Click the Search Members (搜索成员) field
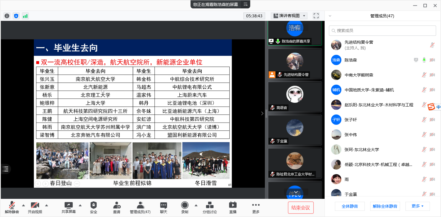 point(382,31)
